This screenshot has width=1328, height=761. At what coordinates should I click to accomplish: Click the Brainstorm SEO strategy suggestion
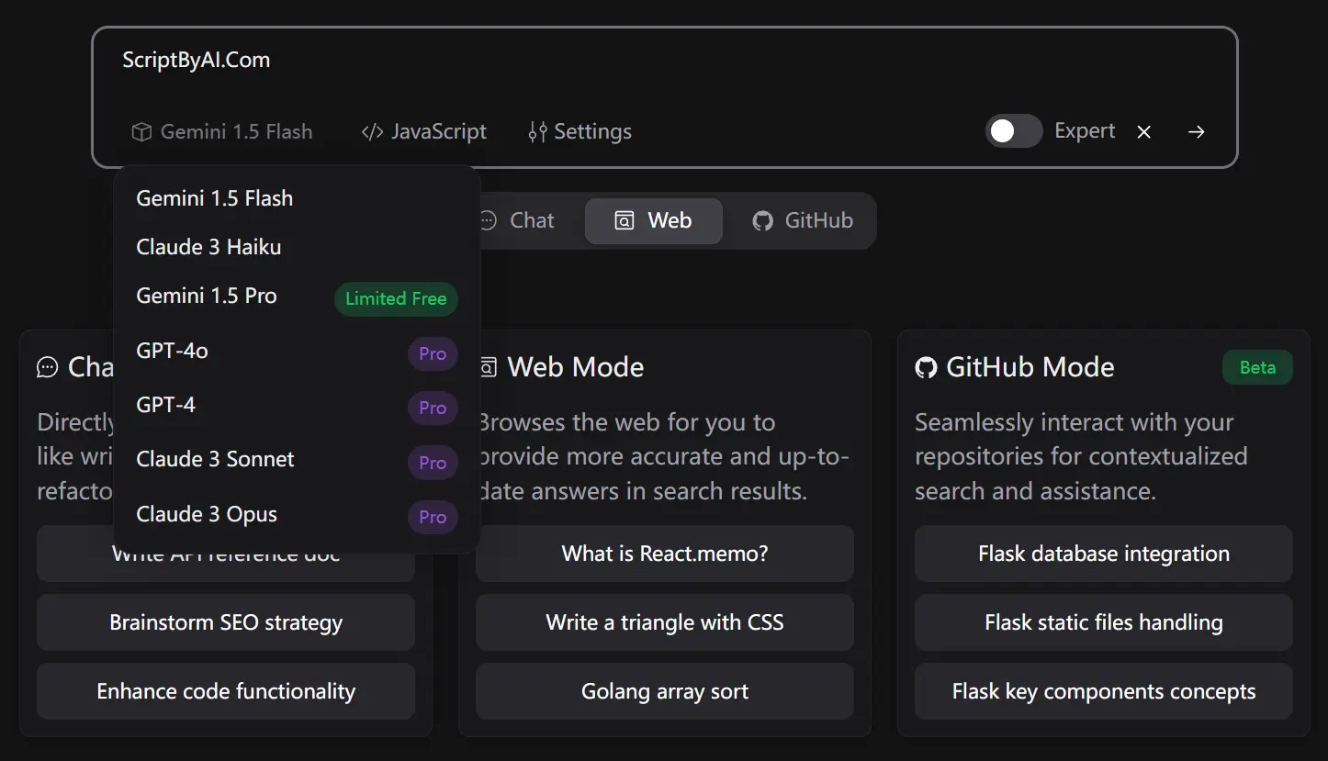click(x=225, y=622)
